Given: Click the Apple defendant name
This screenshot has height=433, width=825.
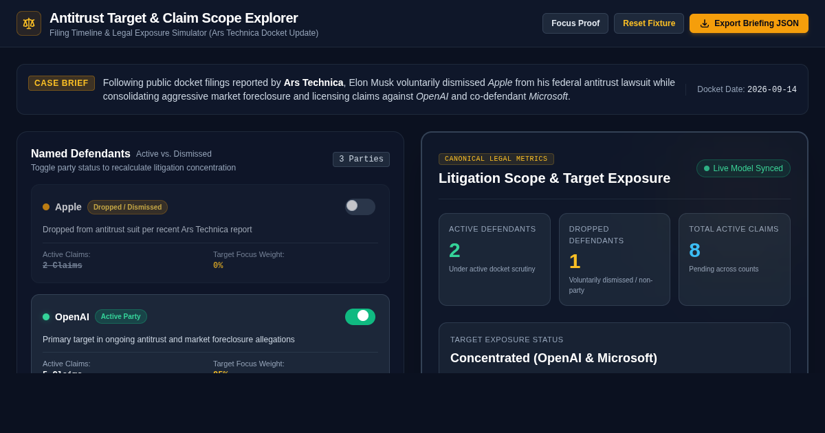Looking at the screenshot, I should [x=68, y=207].
